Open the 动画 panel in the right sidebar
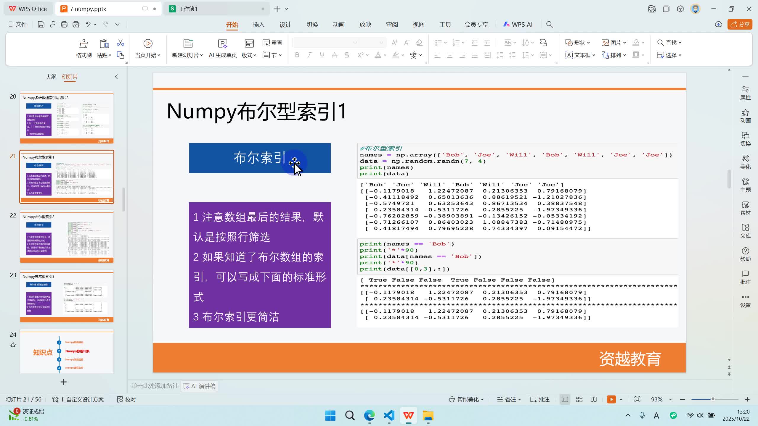Screen dimensions: 758x426 [745, 116]
